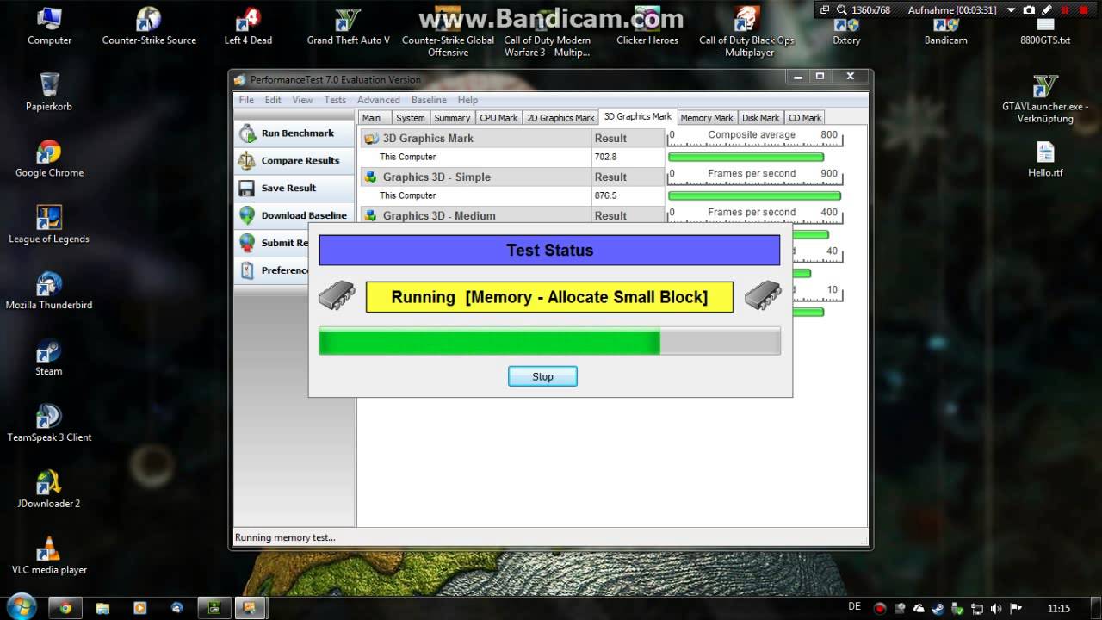Click the DE language indicator in the tray
The width and height of the screenshot is (1102, 620).
click(x=854, y=608)
